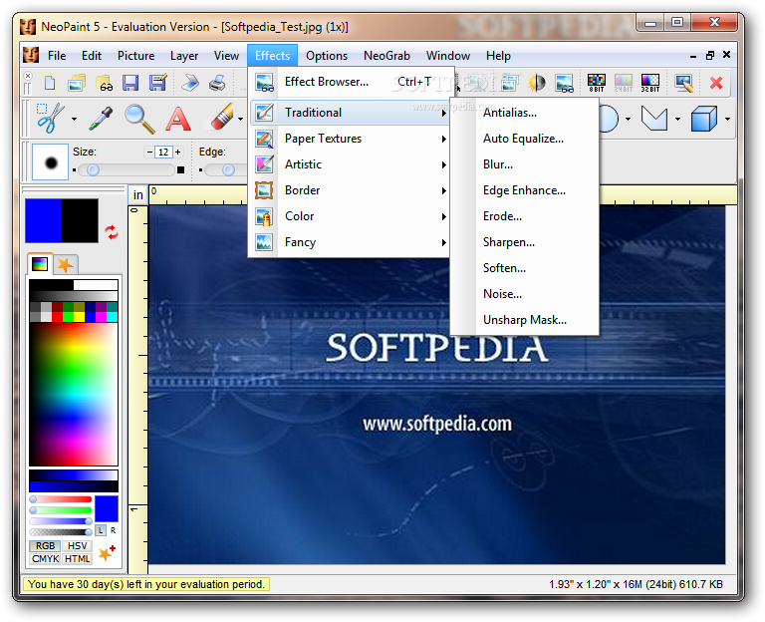Select the R (right) color button
Image resolution: width=765 pixels, height=622 pixels.
[x=114, y=530]
